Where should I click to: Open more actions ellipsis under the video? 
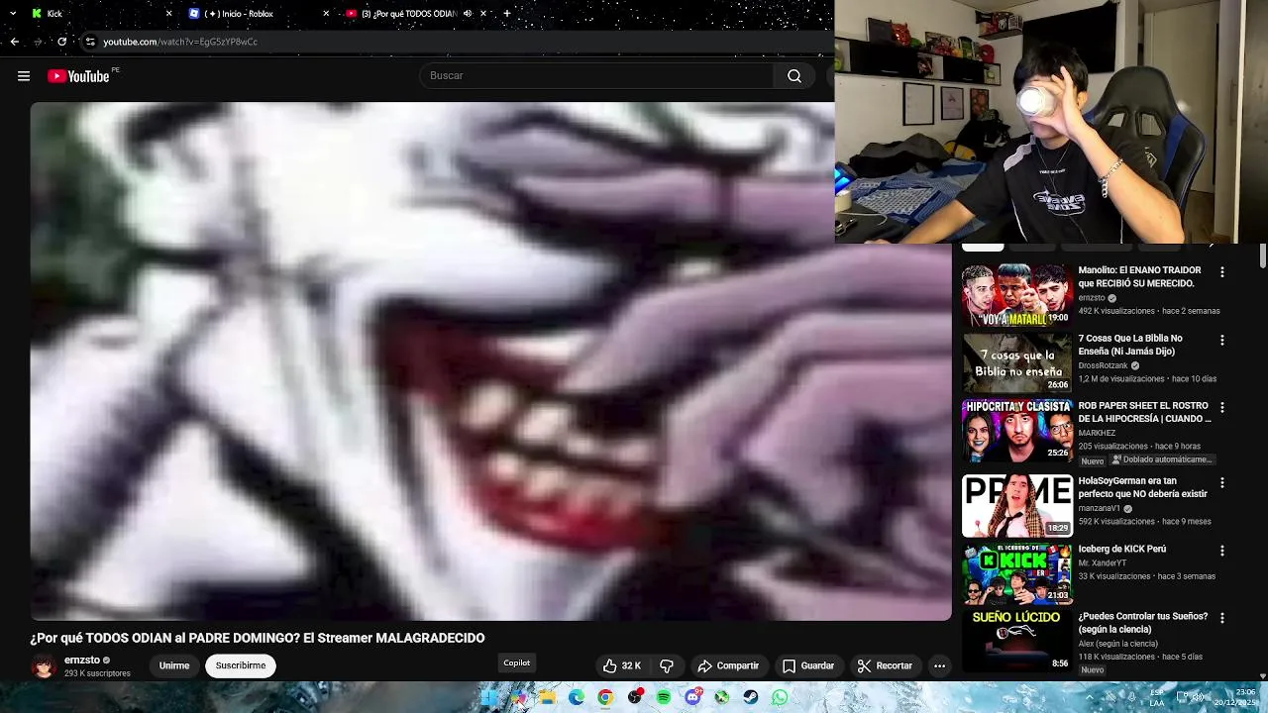click(939, 665)
